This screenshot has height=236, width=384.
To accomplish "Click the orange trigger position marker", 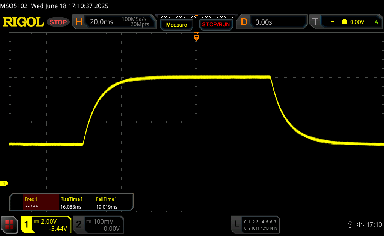I will point(196,37).
